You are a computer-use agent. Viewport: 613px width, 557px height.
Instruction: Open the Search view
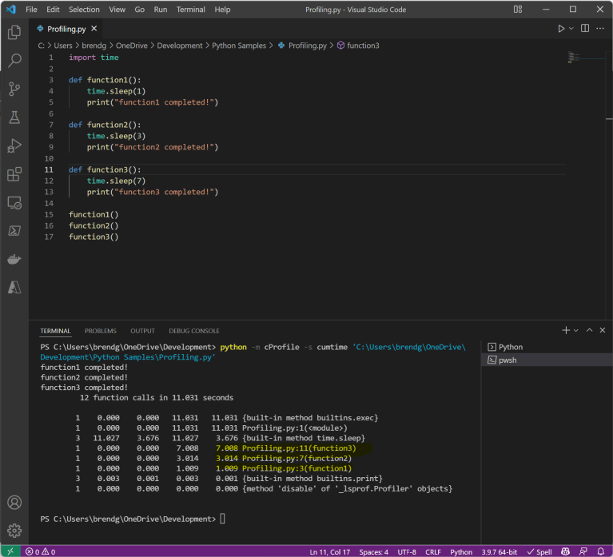(x=14, y=60)
